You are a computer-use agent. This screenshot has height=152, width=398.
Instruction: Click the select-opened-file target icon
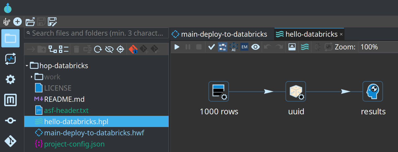120,49
